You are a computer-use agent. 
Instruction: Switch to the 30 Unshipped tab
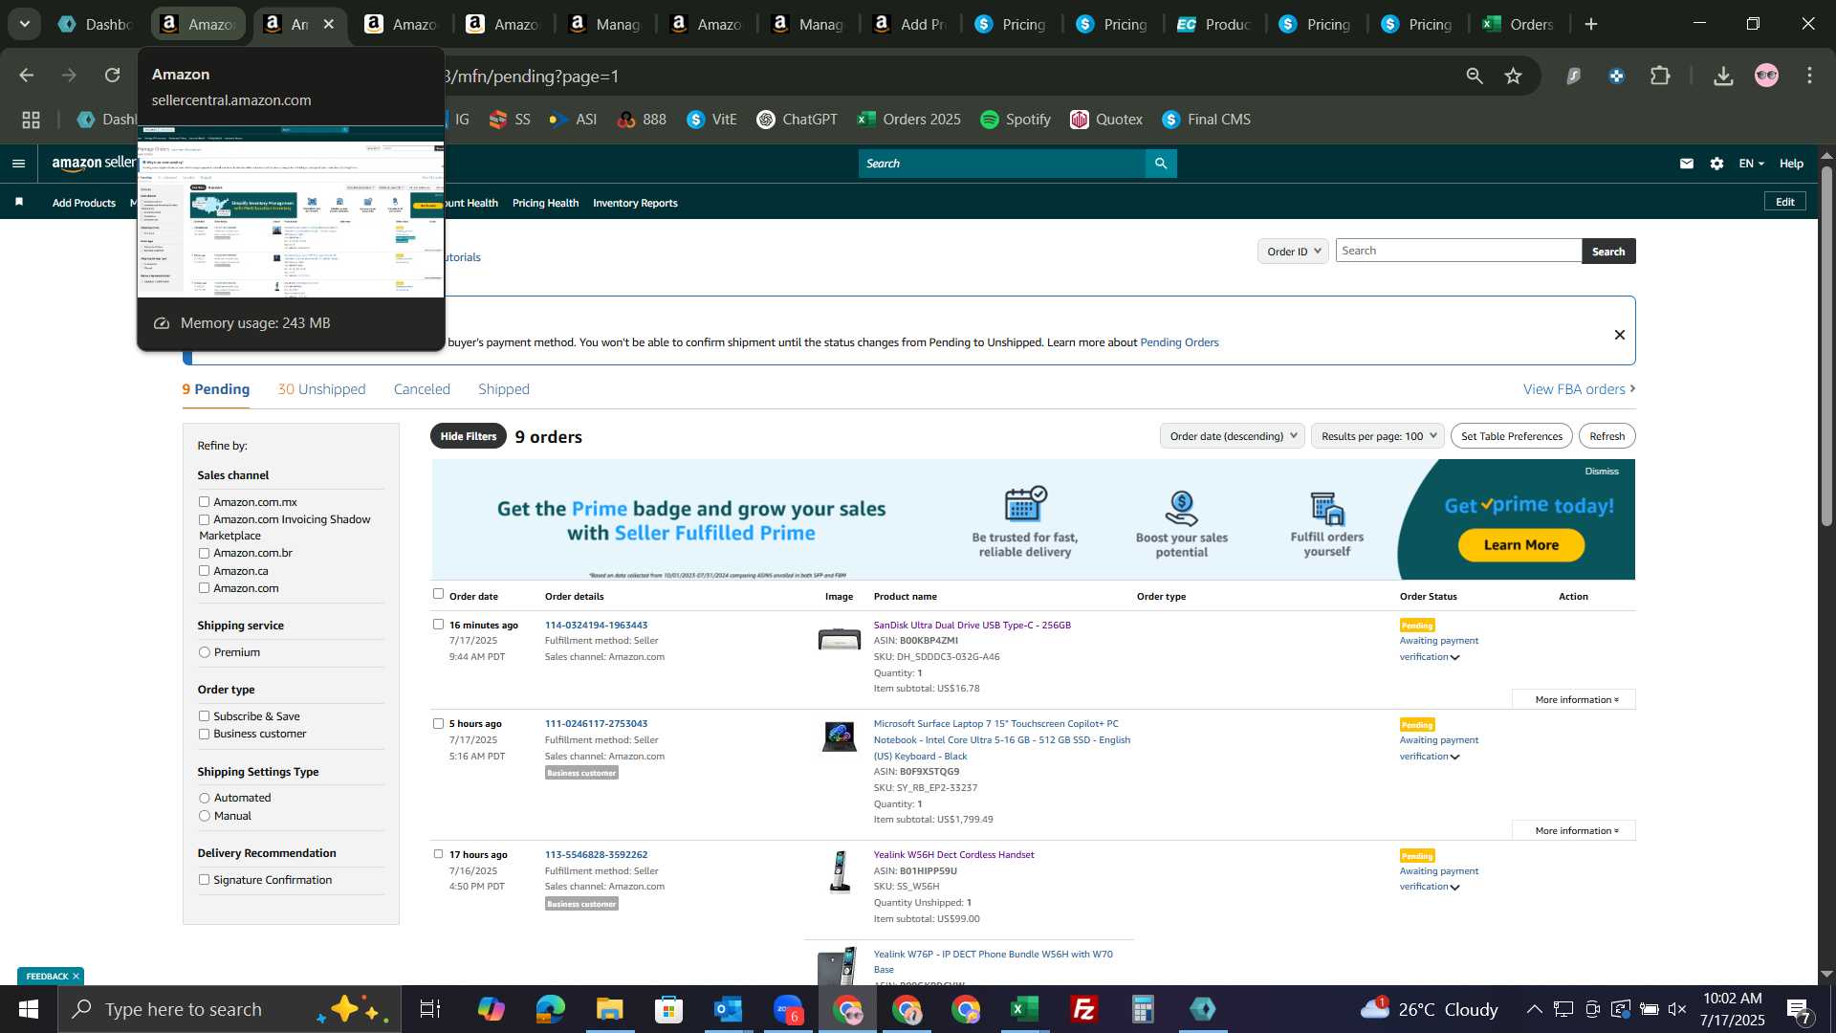coord(321,389)
